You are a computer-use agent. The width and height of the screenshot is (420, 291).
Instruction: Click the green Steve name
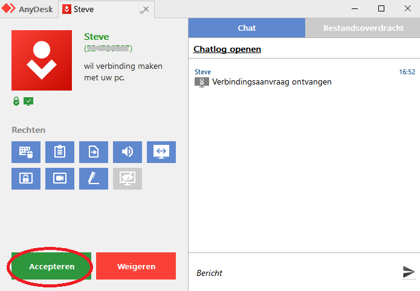pyautogui.click(x=97, y=37)
